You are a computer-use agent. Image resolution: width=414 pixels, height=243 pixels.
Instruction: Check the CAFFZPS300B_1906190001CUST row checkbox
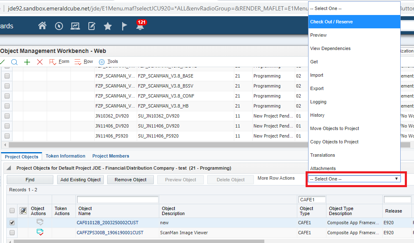click(12, 233)
